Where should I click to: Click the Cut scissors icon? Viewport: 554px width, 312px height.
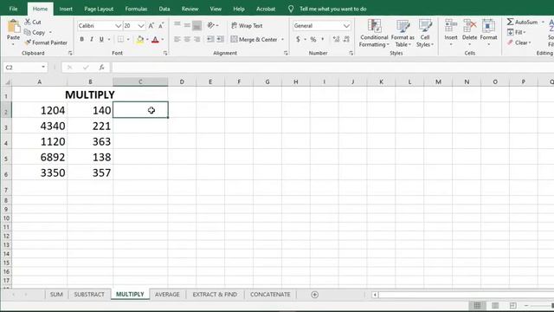28,22
